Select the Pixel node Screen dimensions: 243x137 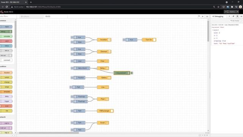(103, 99)
